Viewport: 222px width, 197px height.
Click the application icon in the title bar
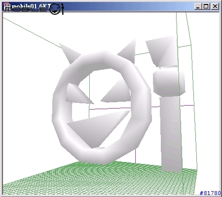tap(7, 6)
